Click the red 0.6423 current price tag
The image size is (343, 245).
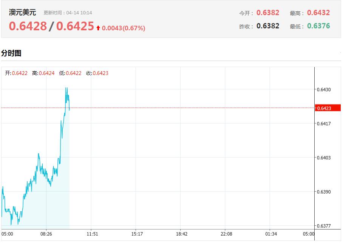pyautogui.click(x=324, y=108)
